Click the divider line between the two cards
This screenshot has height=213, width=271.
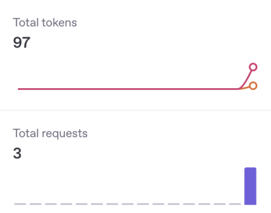click(x=135, y=110)
